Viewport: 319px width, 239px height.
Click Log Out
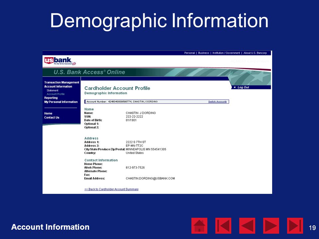[243, 87]
